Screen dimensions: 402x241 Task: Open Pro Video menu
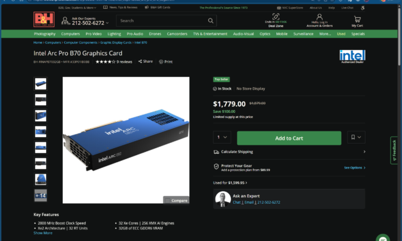[x=94, y=34]
